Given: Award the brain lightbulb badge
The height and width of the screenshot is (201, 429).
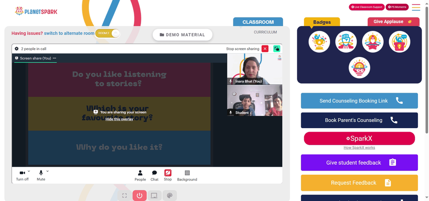Looking at the screenshot, I should [x=359, y=68].
